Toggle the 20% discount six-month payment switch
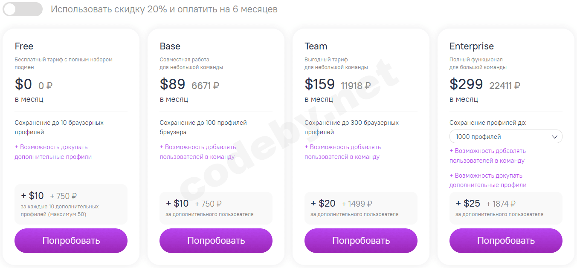Viewport: 577px width, 268px height. click(x=23, y=9)
